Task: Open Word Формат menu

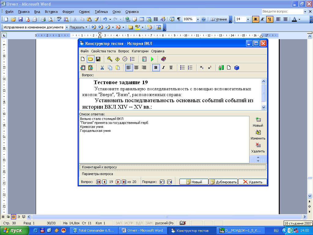Action: point(68,12)
